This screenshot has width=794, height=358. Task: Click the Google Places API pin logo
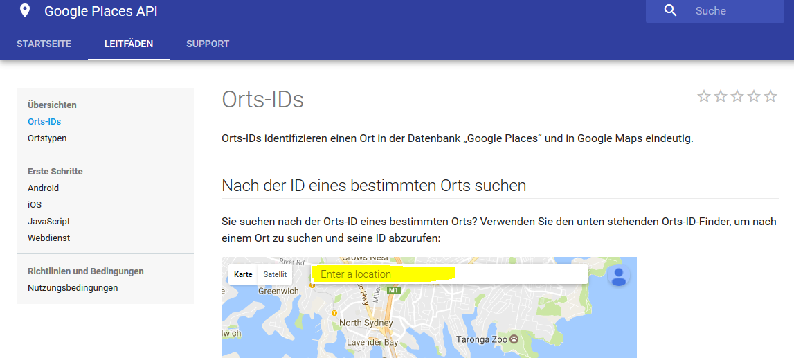[24, 10]
